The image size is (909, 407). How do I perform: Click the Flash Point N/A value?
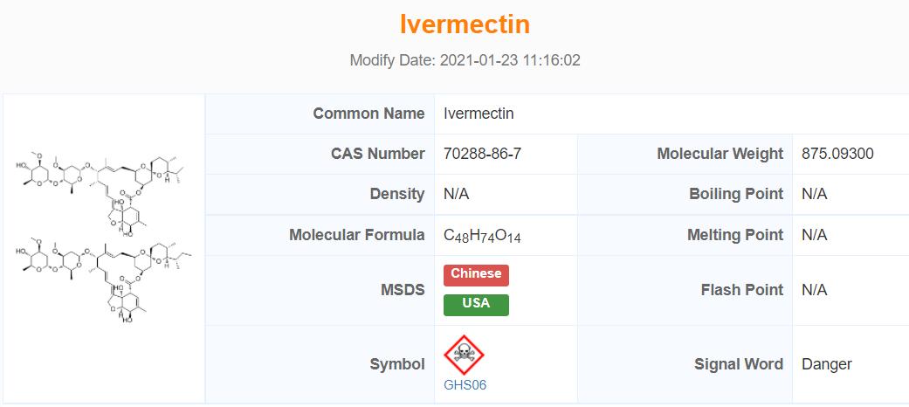tap(814, 290)
